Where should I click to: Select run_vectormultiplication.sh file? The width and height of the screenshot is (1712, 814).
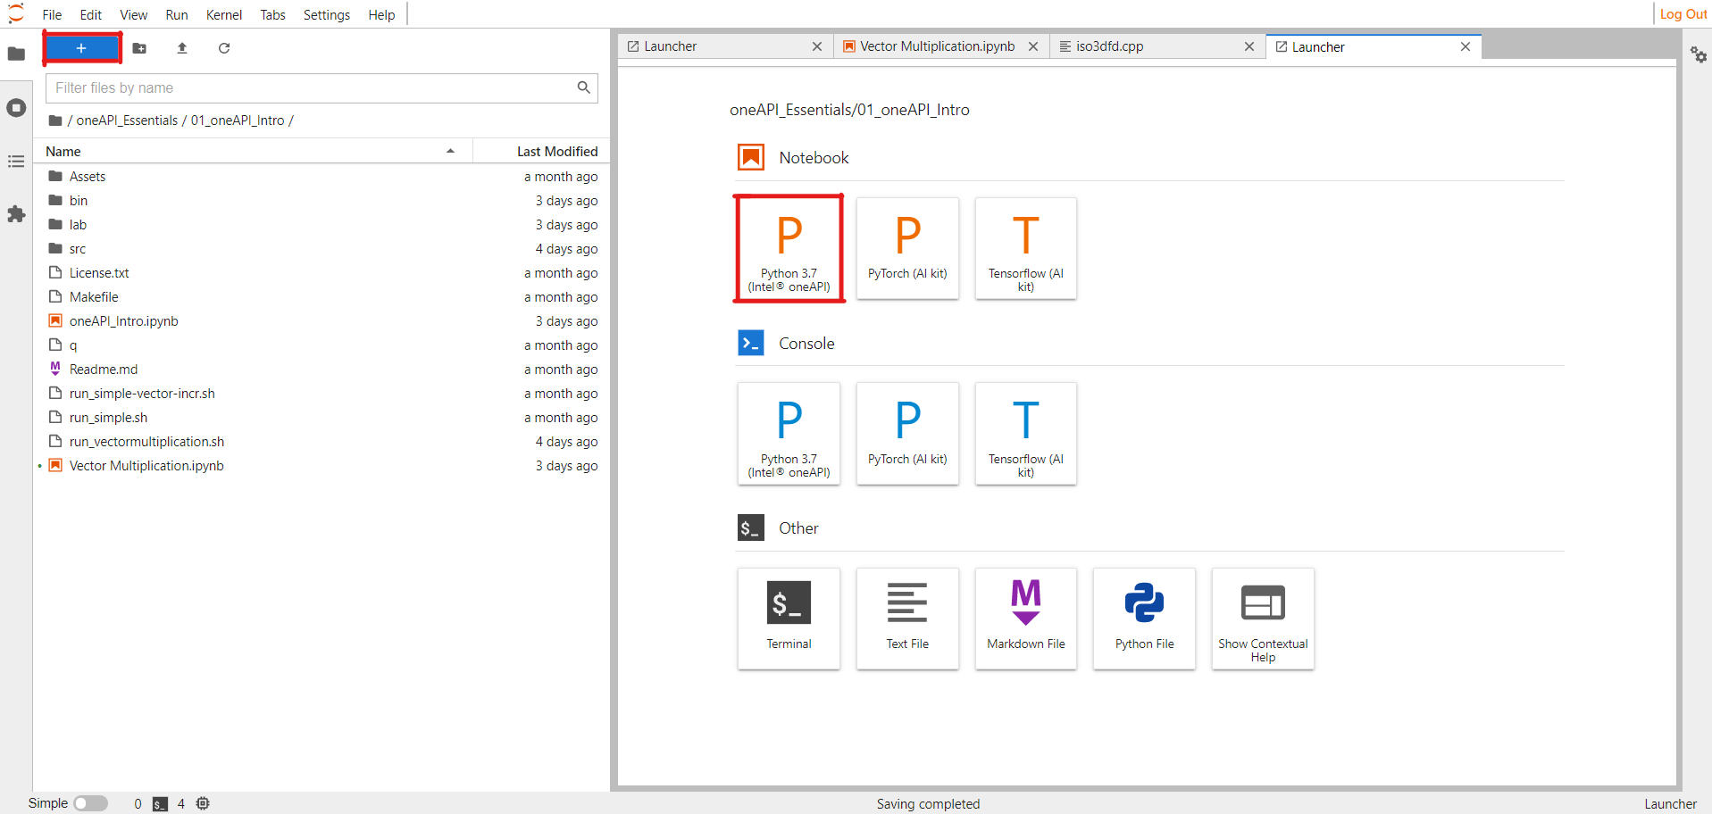point(322,442)
